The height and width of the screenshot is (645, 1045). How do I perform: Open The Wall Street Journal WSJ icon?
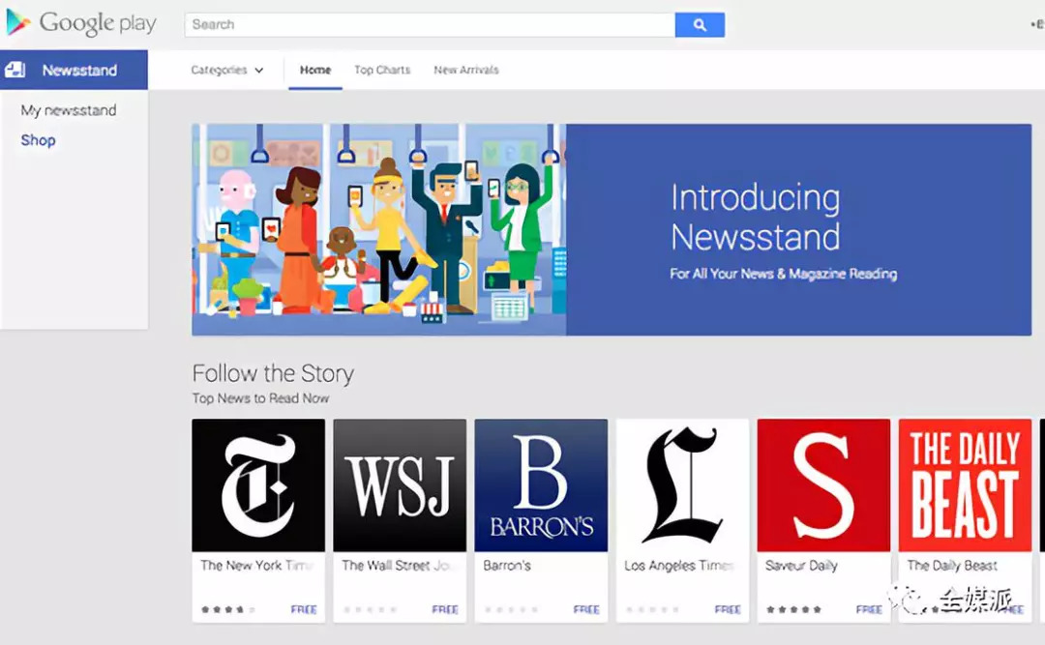click(x=400, y=485)
